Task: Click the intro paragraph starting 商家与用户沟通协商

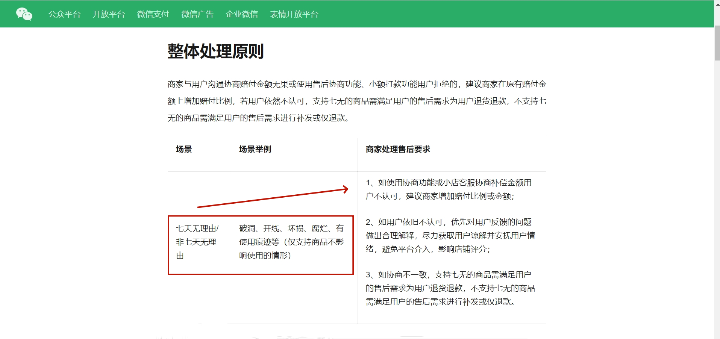Action: 357,101
